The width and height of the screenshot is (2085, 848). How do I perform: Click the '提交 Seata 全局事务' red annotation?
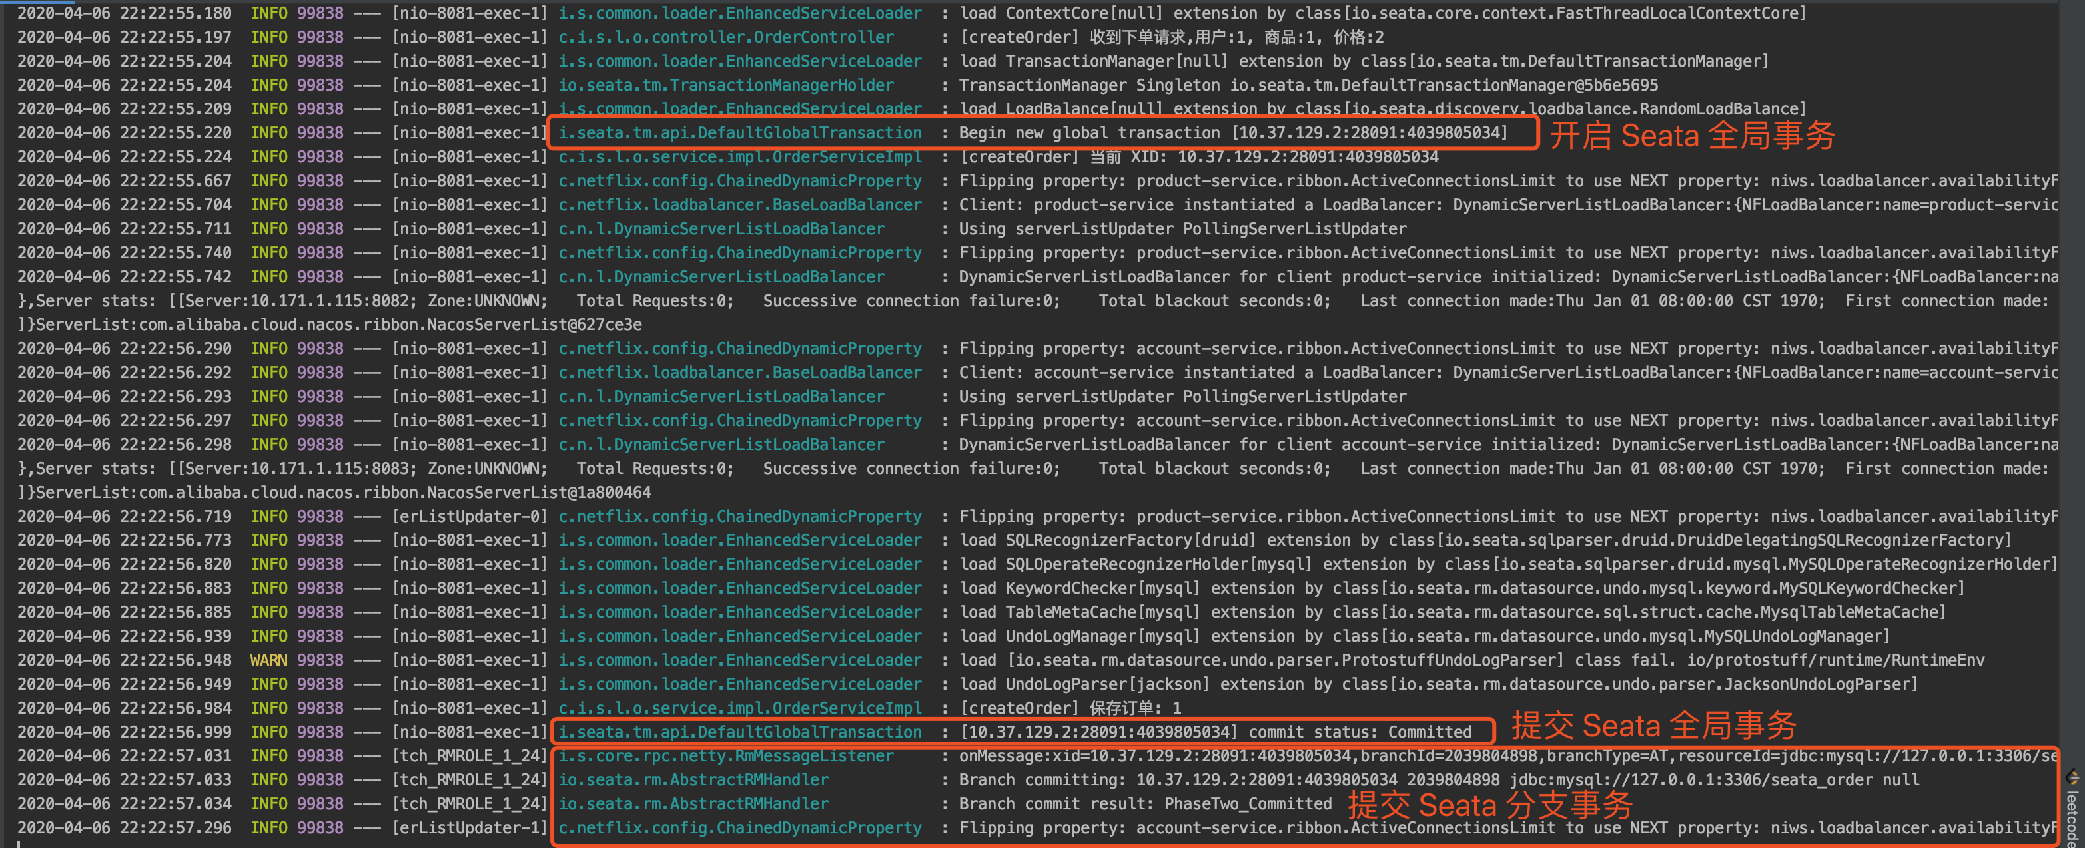[x=1653, y=725]
